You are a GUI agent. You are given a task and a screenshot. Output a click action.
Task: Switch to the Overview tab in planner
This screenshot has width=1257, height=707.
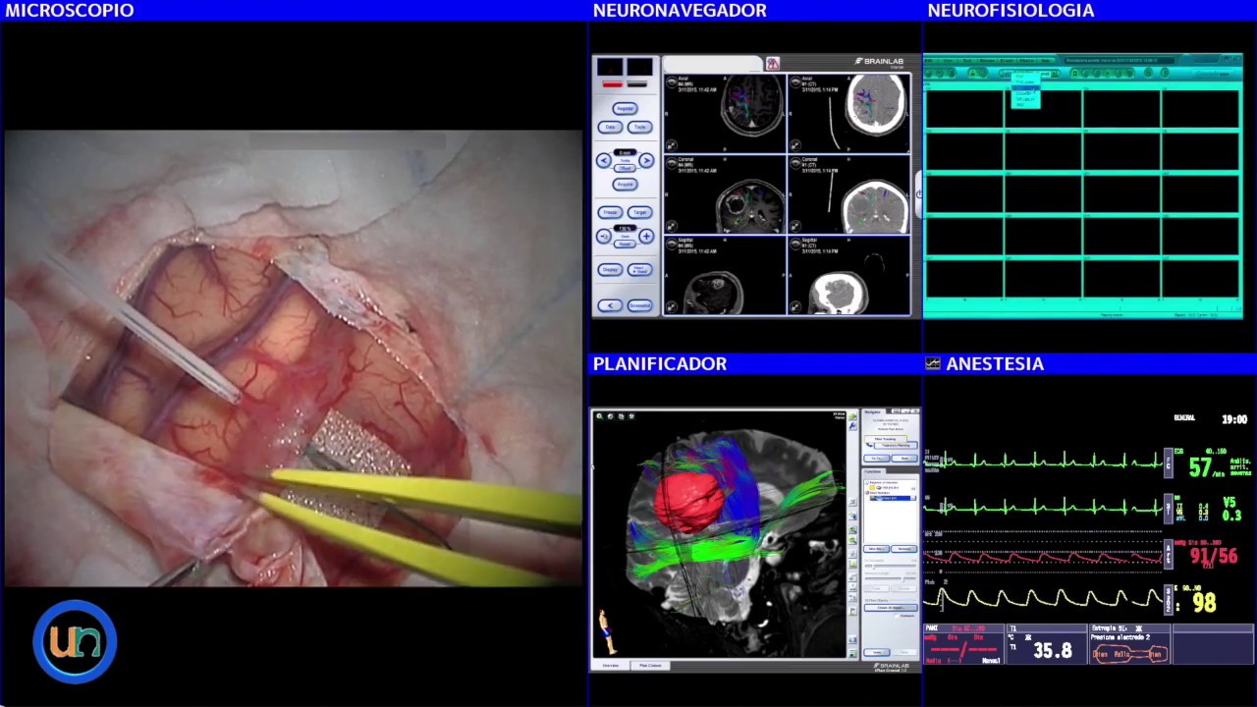(x=611, y=666)
